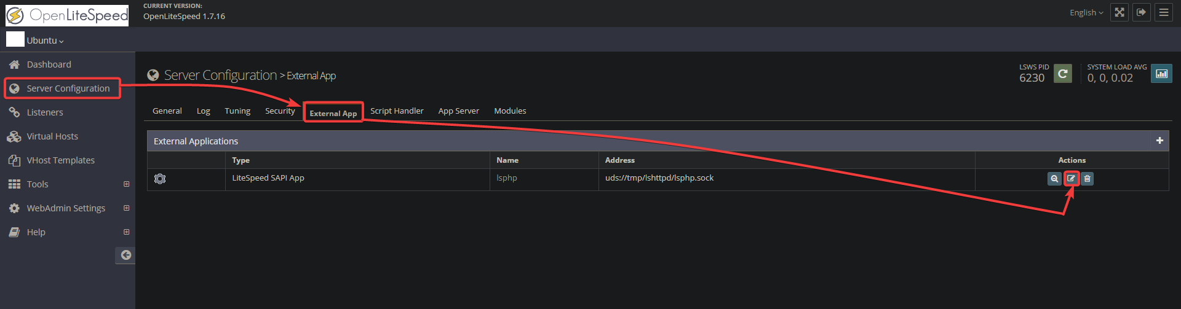Switch to the External App tab
This screenshot has height=309, width=1181.
(333, 113)
